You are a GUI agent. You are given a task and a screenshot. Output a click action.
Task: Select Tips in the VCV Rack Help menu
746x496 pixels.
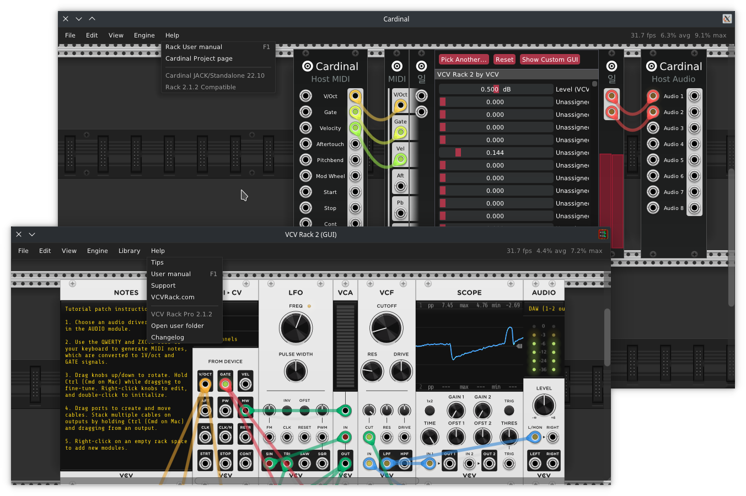185,262
